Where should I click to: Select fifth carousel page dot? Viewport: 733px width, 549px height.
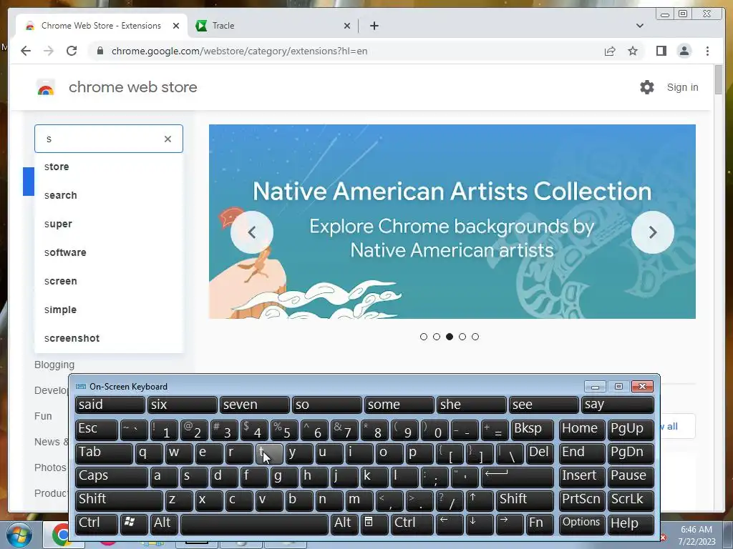475,337
